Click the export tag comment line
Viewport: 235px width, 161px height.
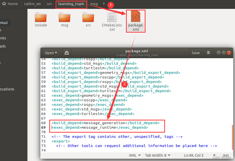pyautogui.click(x=117, y=137)
